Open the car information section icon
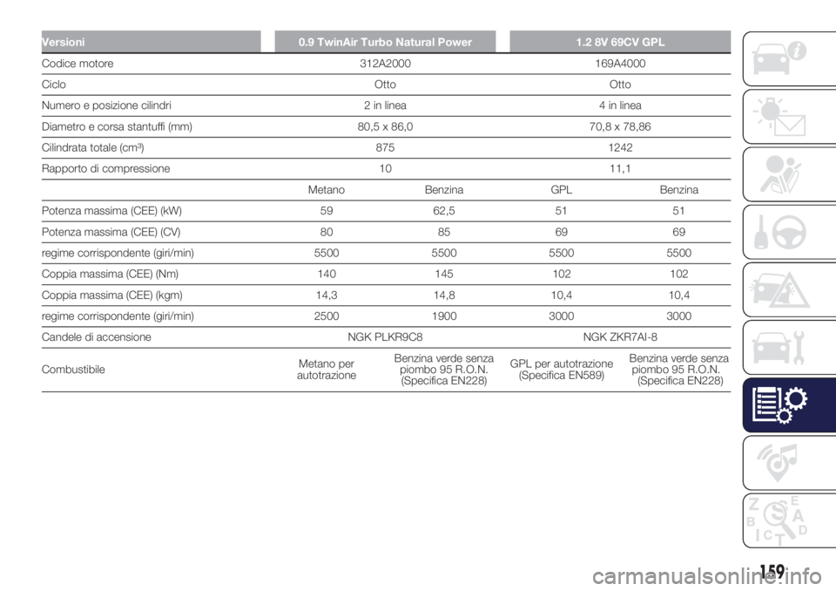836x591 pixels. [780, 58]
